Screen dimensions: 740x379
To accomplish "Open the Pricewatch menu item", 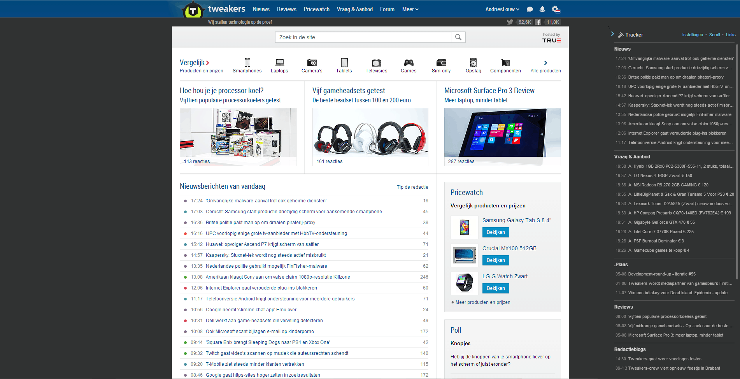I will click(317, 9).
